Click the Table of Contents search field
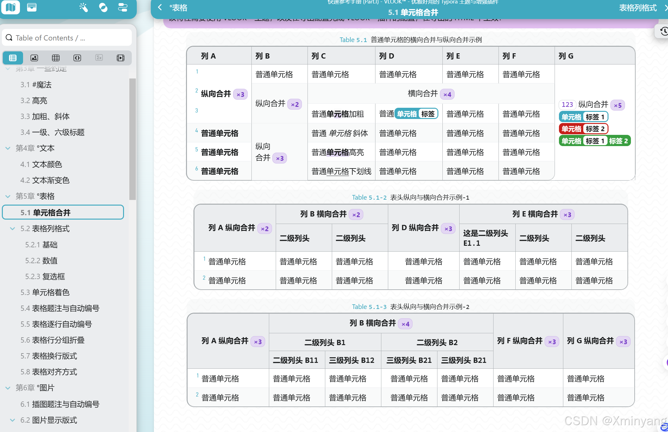The width and height of the screenshot is (668, 432). 67,38
